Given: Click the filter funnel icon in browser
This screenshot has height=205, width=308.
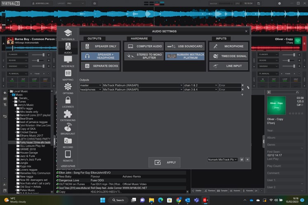Looking at the screenshot, I should 5,105.
